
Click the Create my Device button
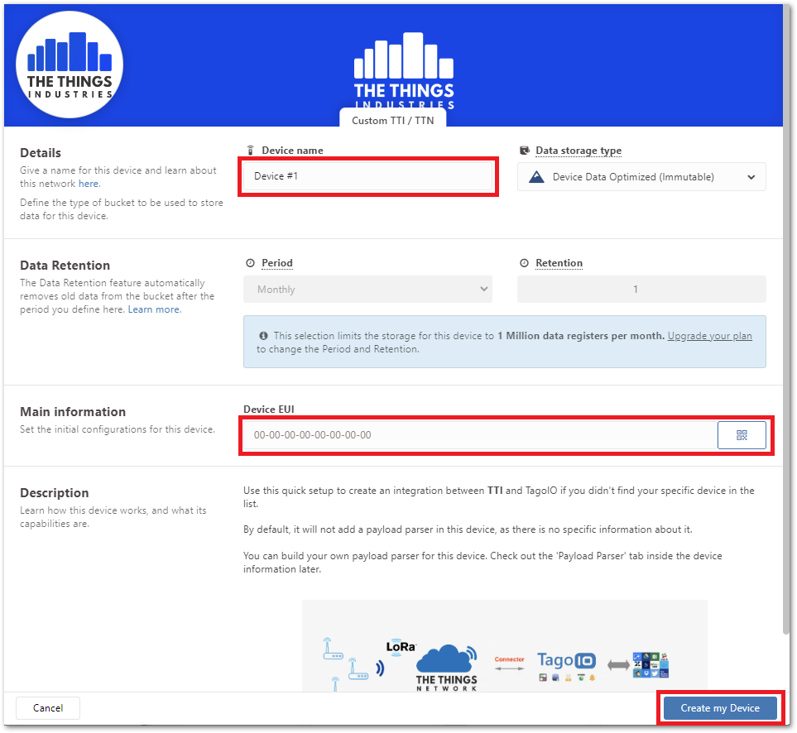pos(720,708)
